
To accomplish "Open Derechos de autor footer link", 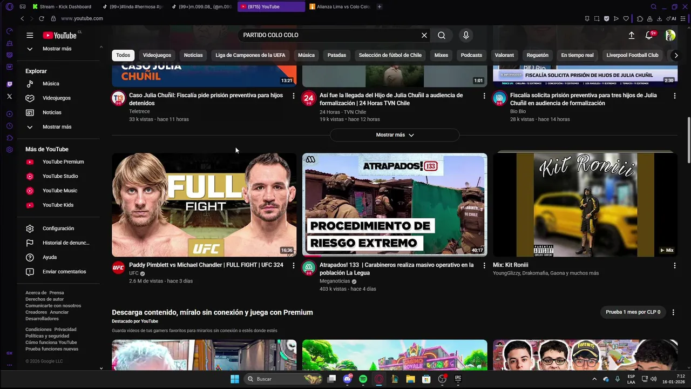I will [45, 299].
